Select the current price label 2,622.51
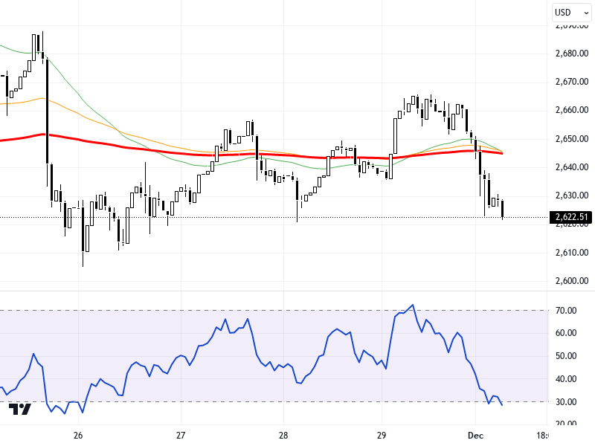Image resolution: width=595 pixels, height=446 pixels. pos(570,218)
